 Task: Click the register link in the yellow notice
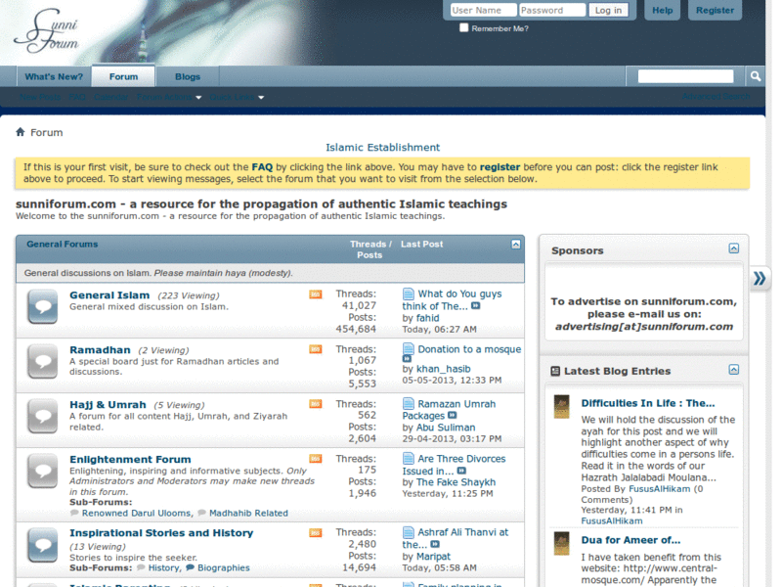[x=500, y=166]
